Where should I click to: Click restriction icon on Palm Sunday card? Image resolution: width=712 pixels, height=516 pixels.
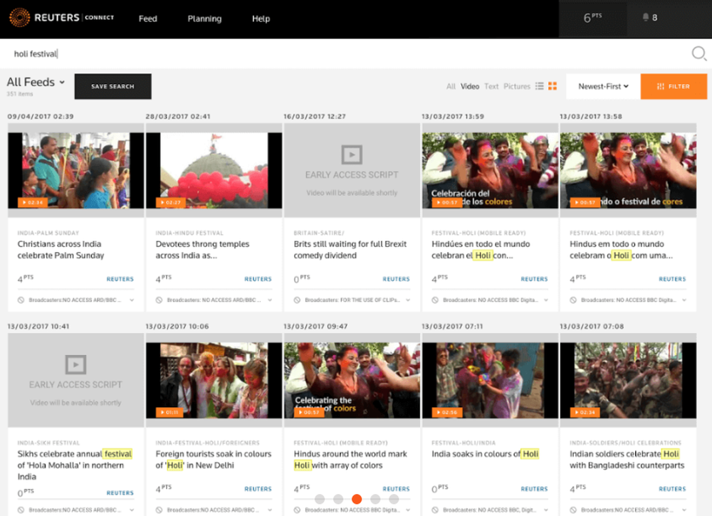coord(21,300)
